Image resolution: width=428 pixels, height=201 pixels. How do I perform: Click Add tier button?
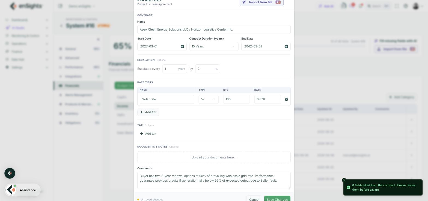tap(148, 112)
